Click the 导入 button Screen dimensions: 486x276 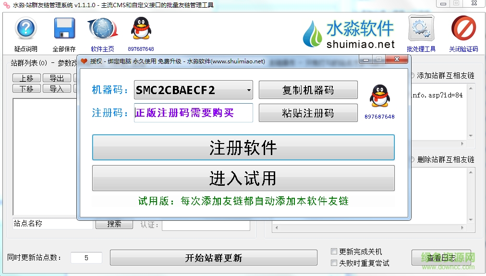point(57,89)
